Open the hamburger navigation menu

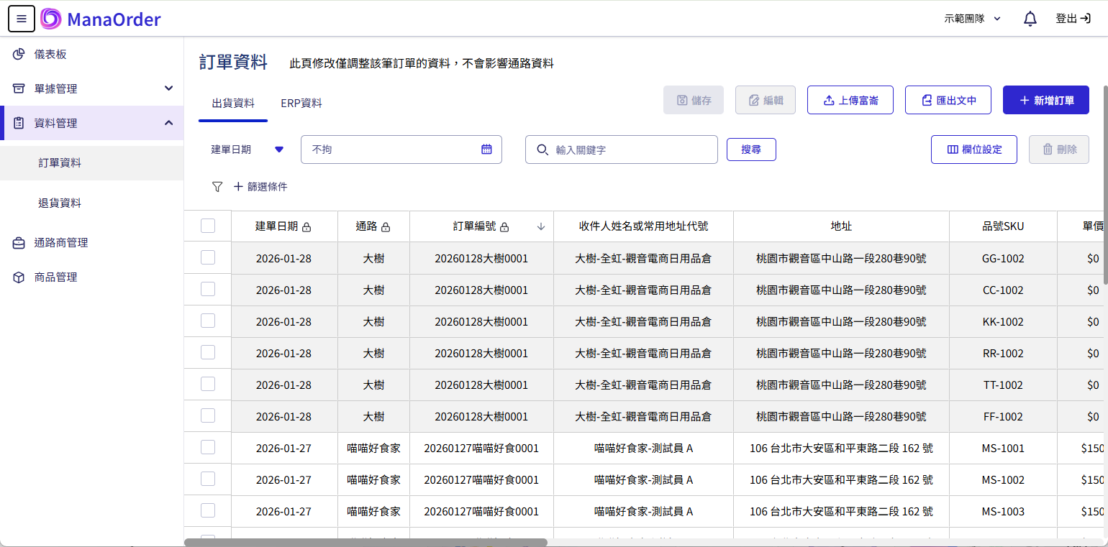point(21,18)
